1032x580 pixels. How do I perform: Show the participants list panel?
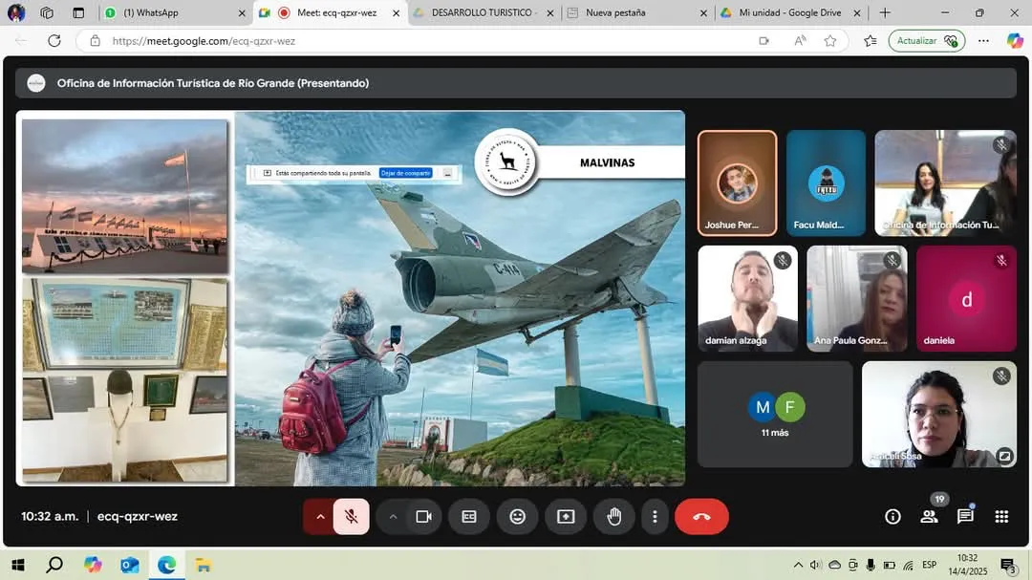coord(930,517)
